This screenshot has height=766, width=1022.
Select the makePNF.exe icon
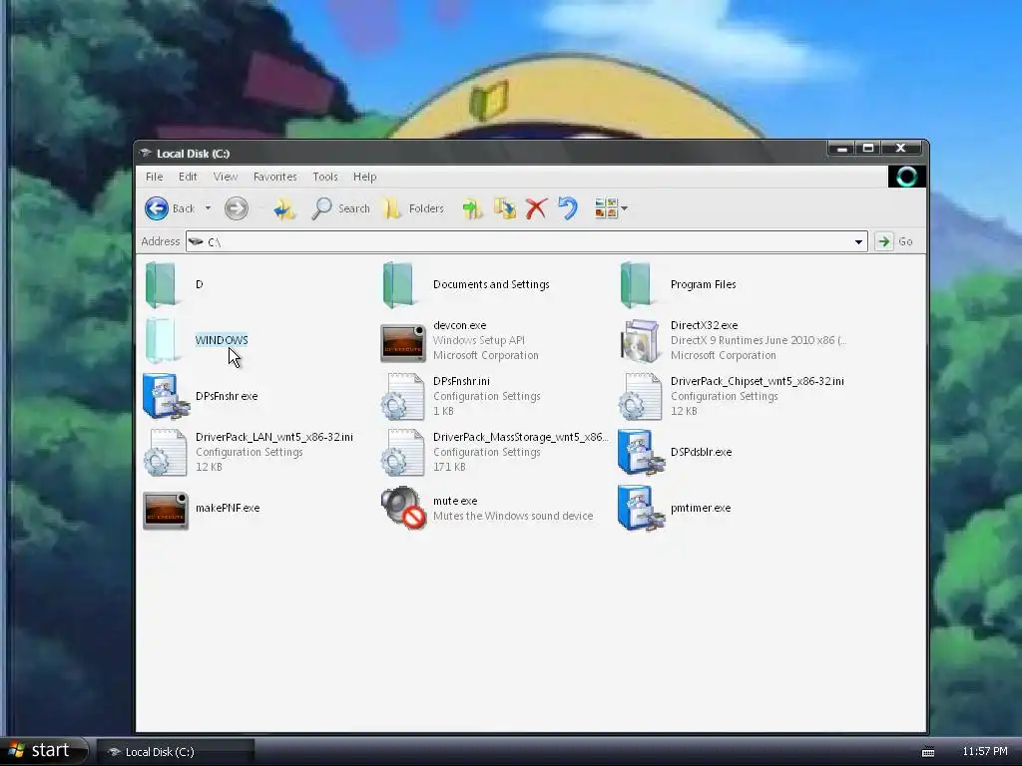point(166,510)
